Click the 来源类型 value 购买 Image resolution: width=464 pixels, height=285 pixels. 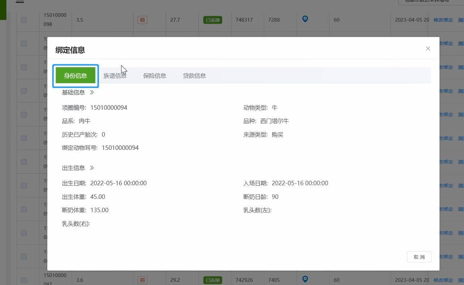[x=277, y=135]
